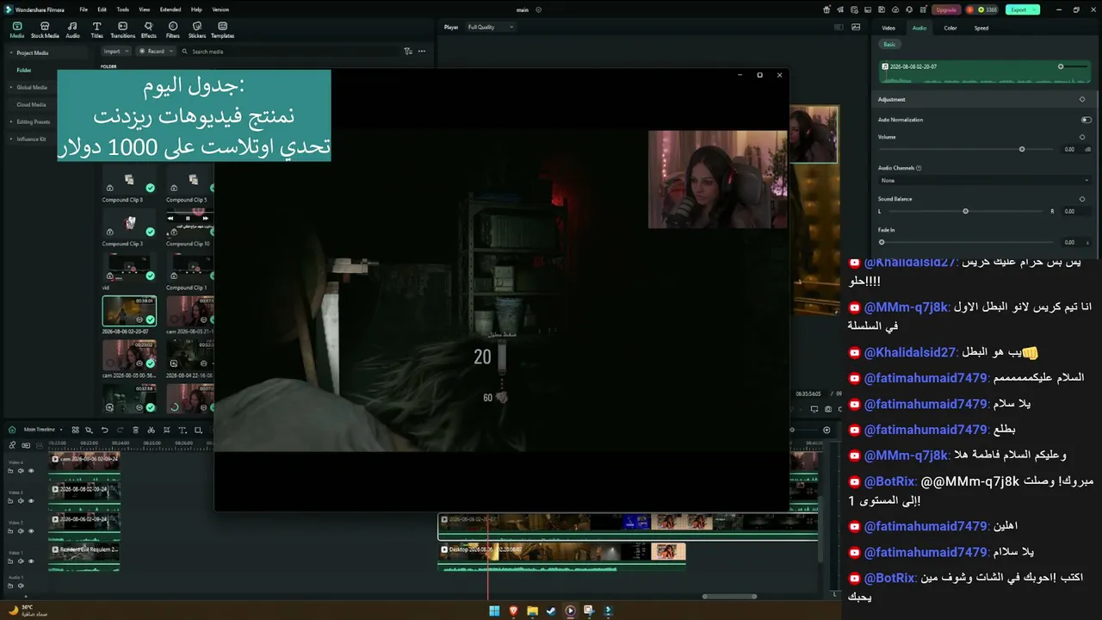Viewport: 1102px width, 620px height.
Task: Click the Filmora home icon in timeline
Action: tap(11, 430)
